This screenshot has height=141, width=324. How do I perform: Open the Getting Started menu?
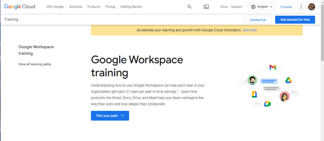pos(131,7)
